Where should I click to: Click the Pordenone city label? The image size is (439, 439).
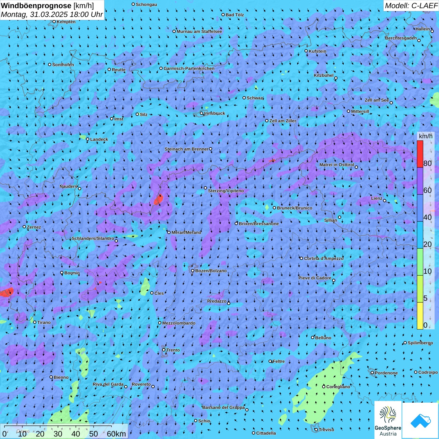386,373
